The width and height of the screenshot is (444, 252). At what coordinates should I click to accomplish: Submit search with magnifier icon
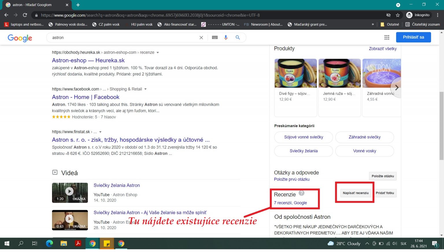click(238, 37)
